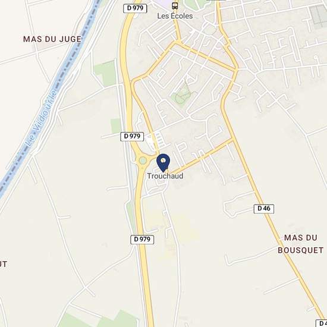Click the topmost D 979 road shield
The width and height of the screenshot is (327, 327).
135,8
